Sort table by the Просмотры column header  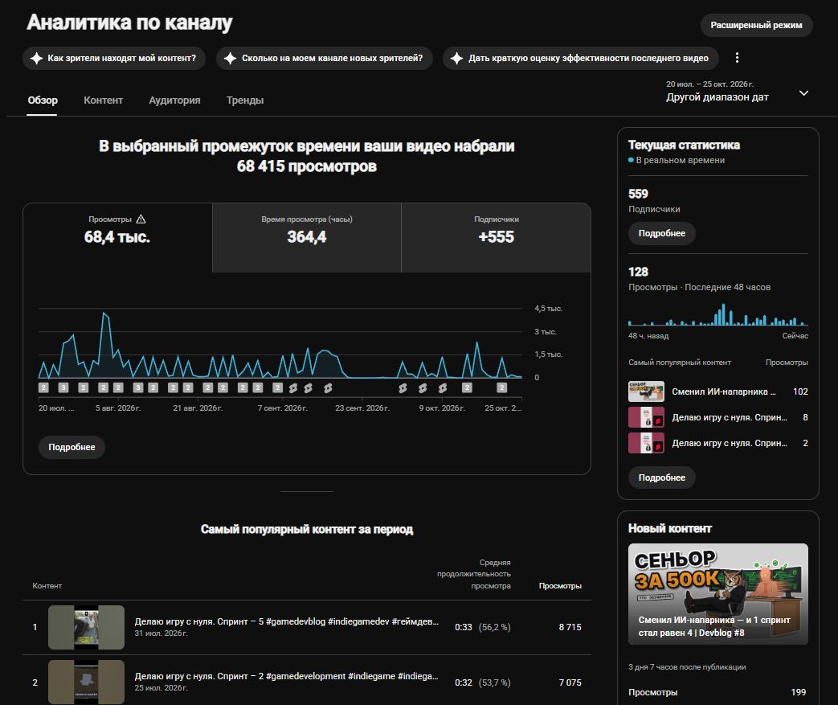pyautogui.click(x=560, y=586)
